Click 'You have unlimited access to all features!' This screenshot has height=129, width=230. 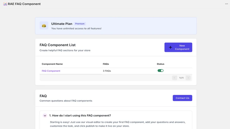click(x=76, y=28)
